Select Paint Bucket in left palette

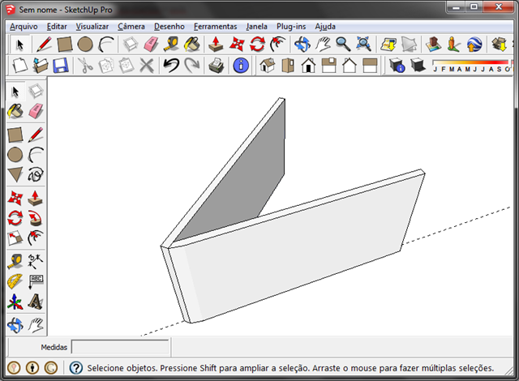click(x=15, y=111)
